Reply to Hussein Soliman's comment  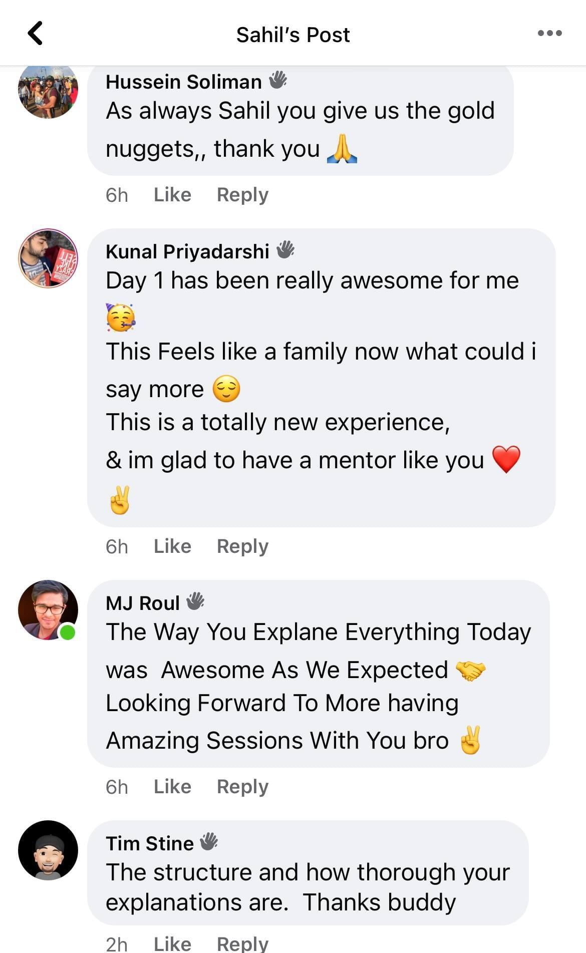[x=242, y=195]
